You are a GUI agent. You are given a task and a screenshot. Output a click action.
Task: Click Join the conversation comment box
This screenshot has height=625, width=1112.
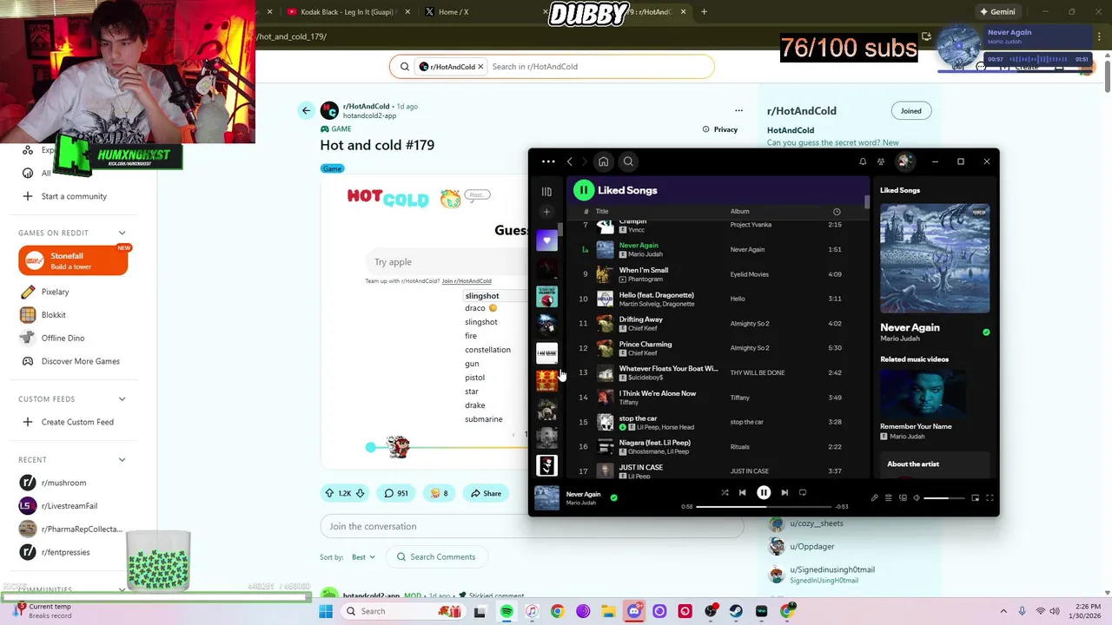[x=532, y=526]
